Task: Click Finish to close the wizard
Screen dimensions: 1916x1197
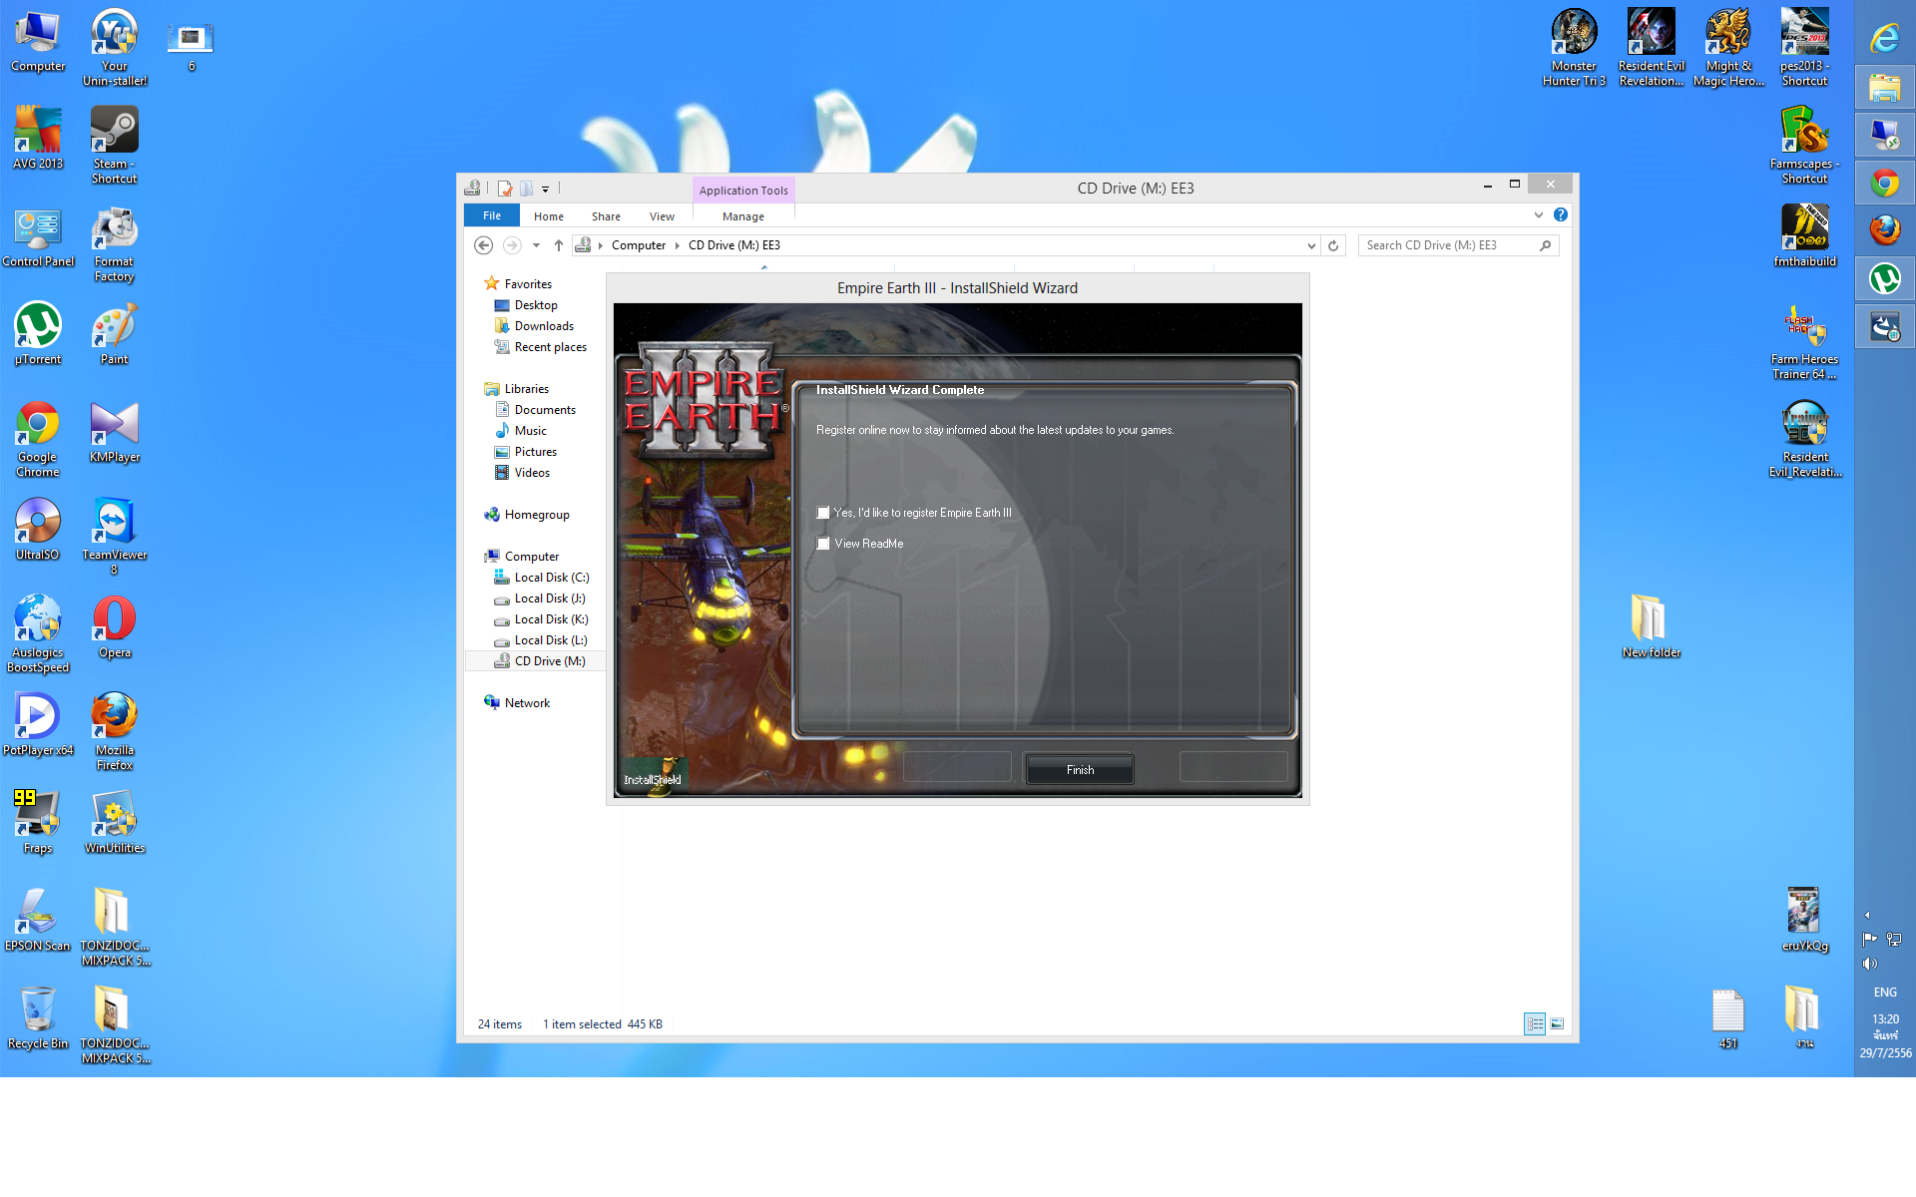Action: click(x=1079, y=770)
